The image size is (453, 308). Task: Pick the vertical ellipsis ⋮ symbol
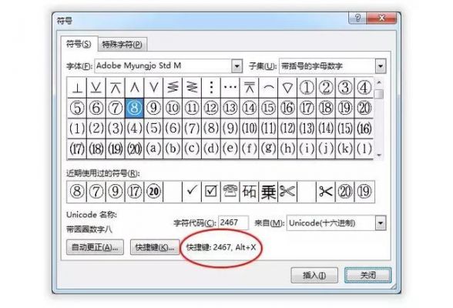pos(211,88)
